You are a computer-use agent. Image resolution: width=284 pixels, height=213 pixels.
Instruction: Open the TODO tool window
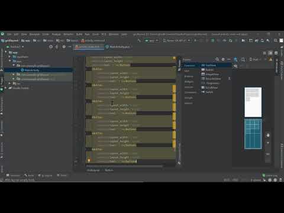point(62,175)
